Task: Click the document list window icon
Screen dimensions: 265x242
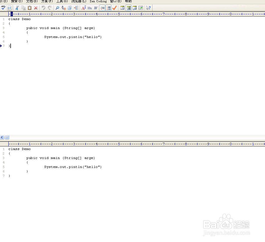Action: (x=122, y=8)
